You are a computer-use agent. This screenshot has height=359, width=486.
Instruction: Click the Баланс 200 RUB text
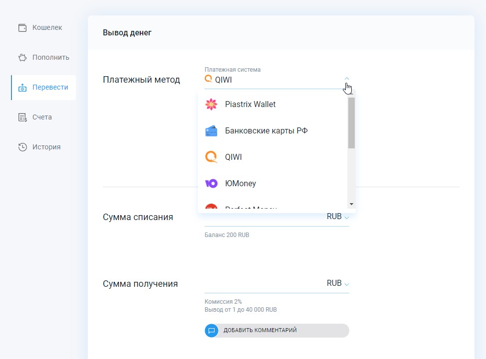(227, 235)
